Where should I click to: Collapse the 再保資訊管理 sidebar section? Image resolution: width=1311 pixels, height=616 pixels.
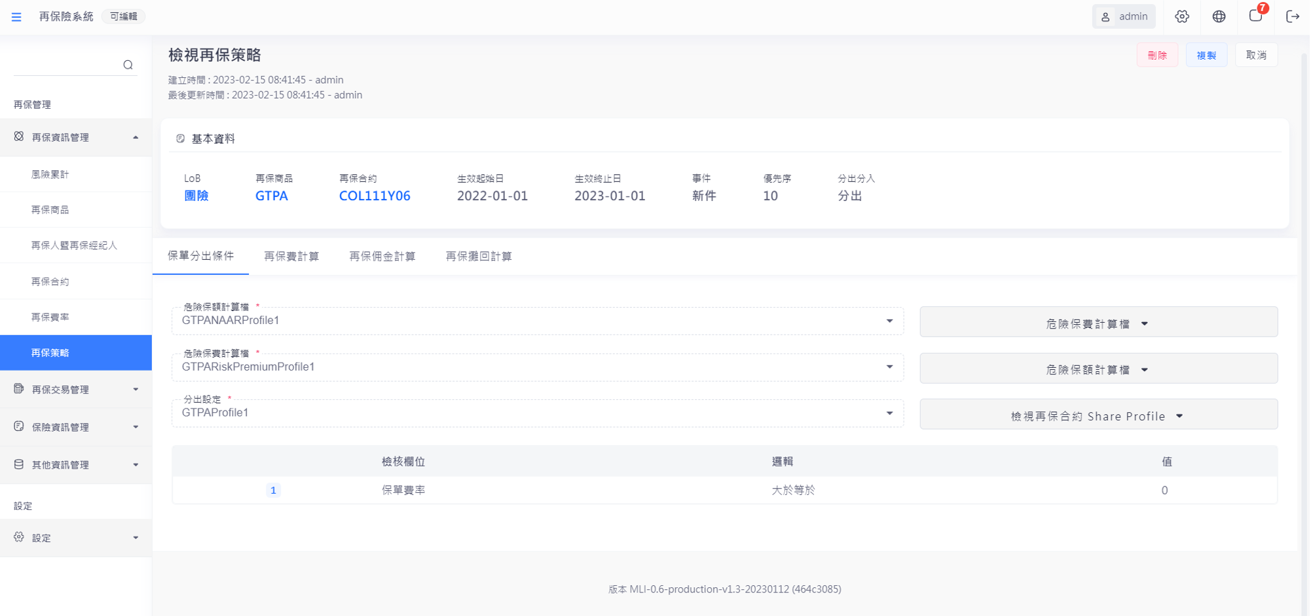click(x=136, y=137)
